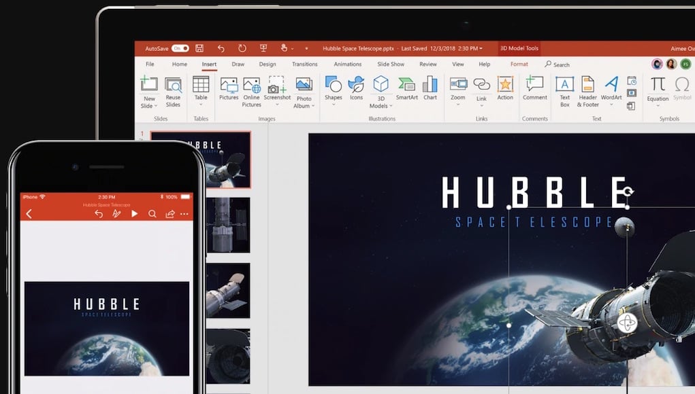
Task: Click the New Slide icon
Action: coord(149,84)
